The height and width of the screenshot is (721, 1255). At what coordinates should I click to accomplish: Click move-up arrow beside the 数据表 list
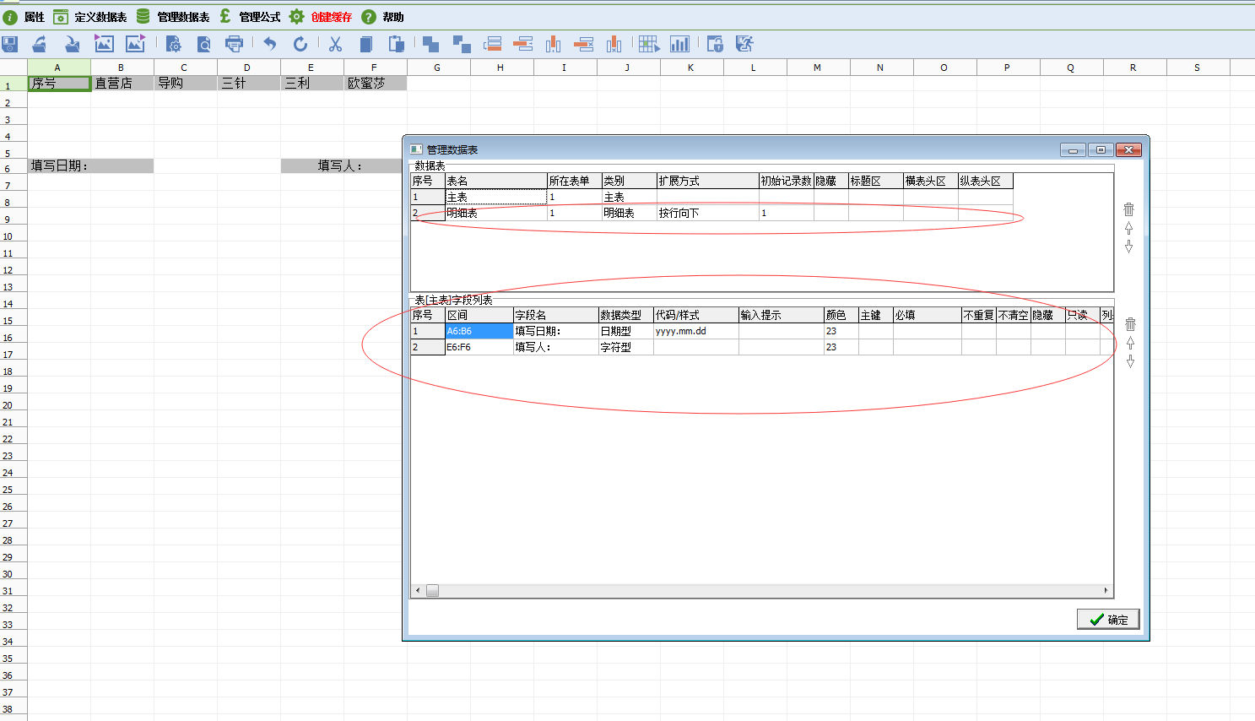(1128, 228)
